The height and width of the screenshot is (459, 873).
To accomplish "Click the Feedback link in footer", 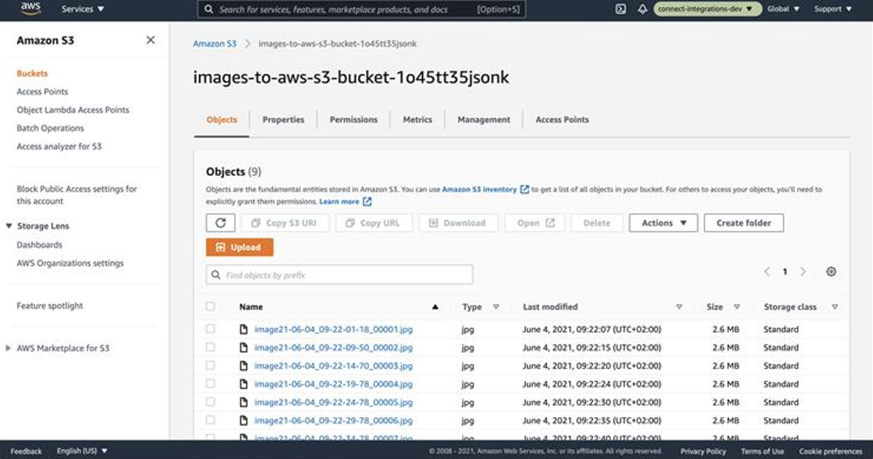I will 27,451.
